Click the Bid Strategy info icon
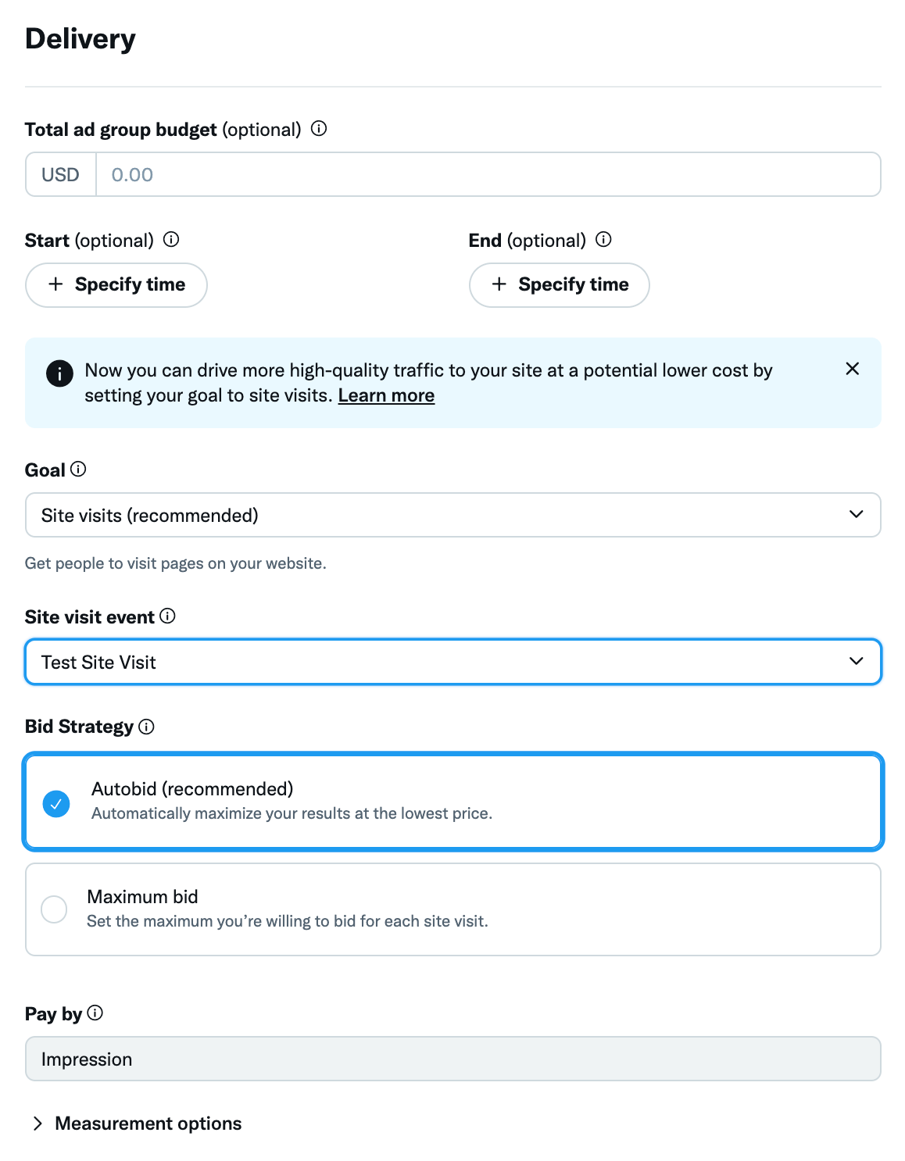 coord(148,727)
